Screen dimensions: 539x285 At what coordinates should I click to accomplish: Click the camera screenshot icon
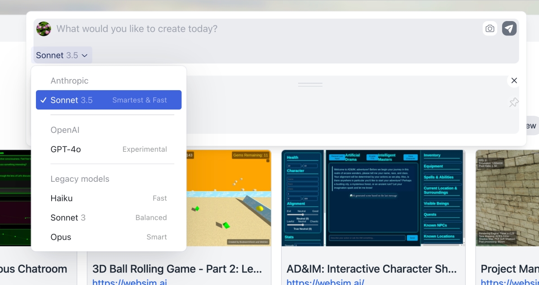tap(490, 29)
